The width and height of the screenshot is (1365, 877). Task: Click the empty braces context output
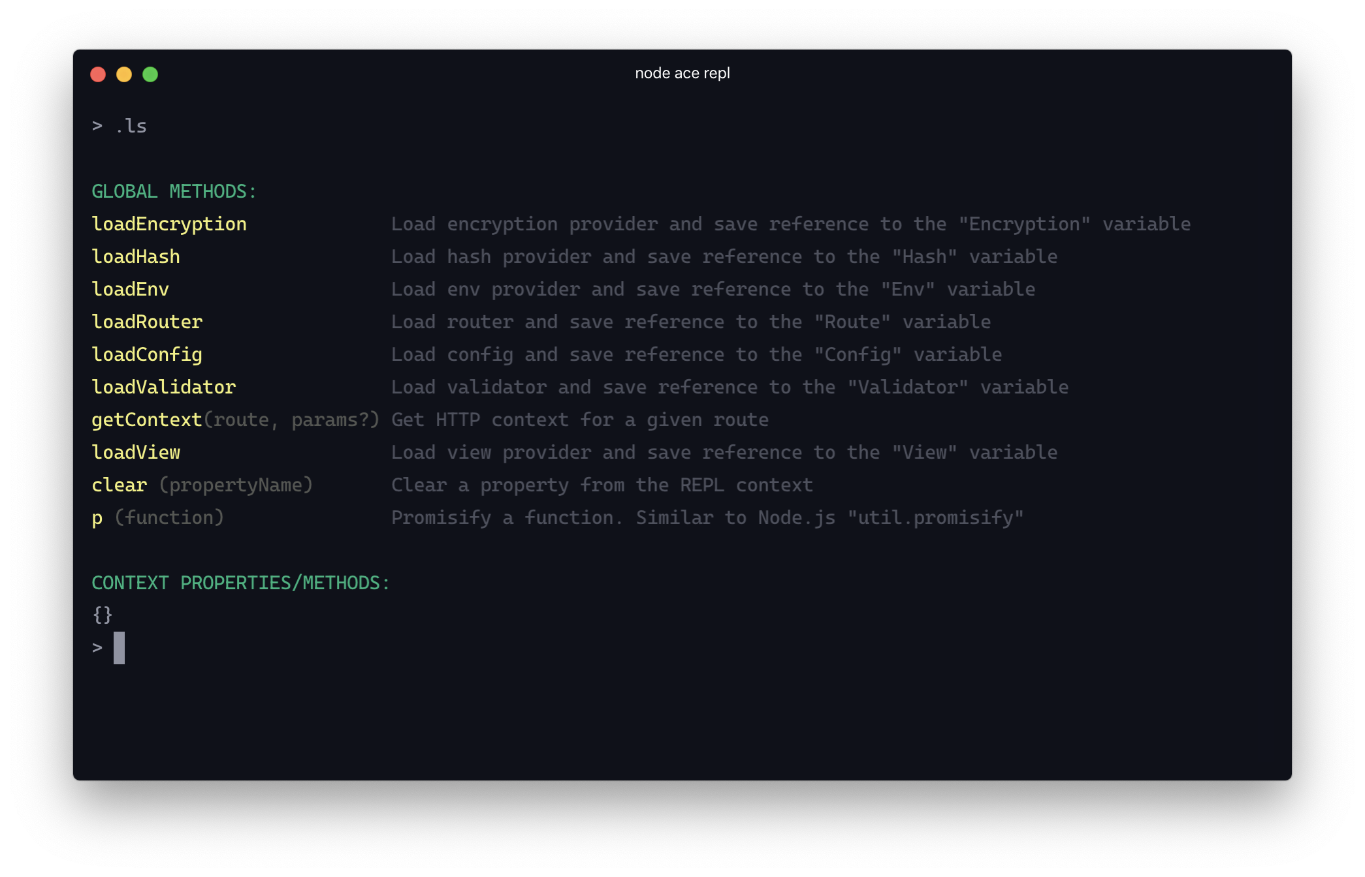103,615
